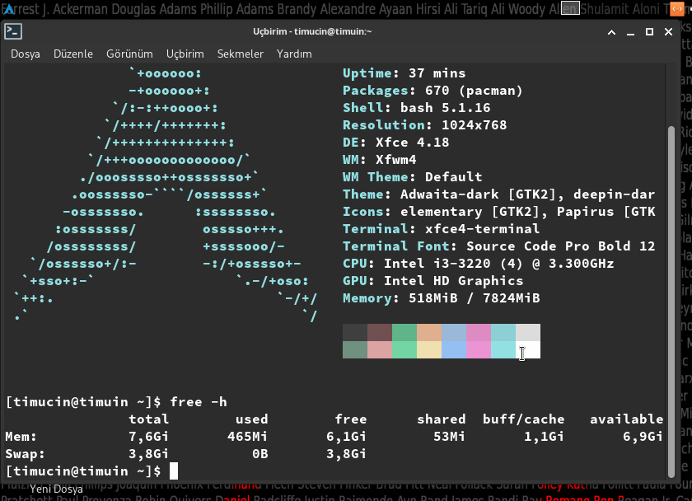Click the 'CPU: Intel i3-3220' line
The height and width of the screenshot is (501, 692).
(x=478, y=264)
